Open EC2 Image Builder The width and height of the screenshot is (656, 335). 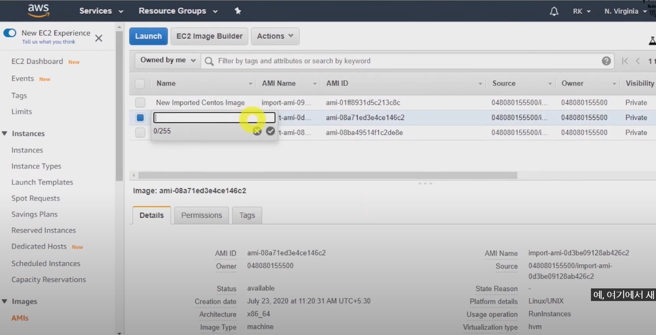pyautogui.click(x=209, y=36)
